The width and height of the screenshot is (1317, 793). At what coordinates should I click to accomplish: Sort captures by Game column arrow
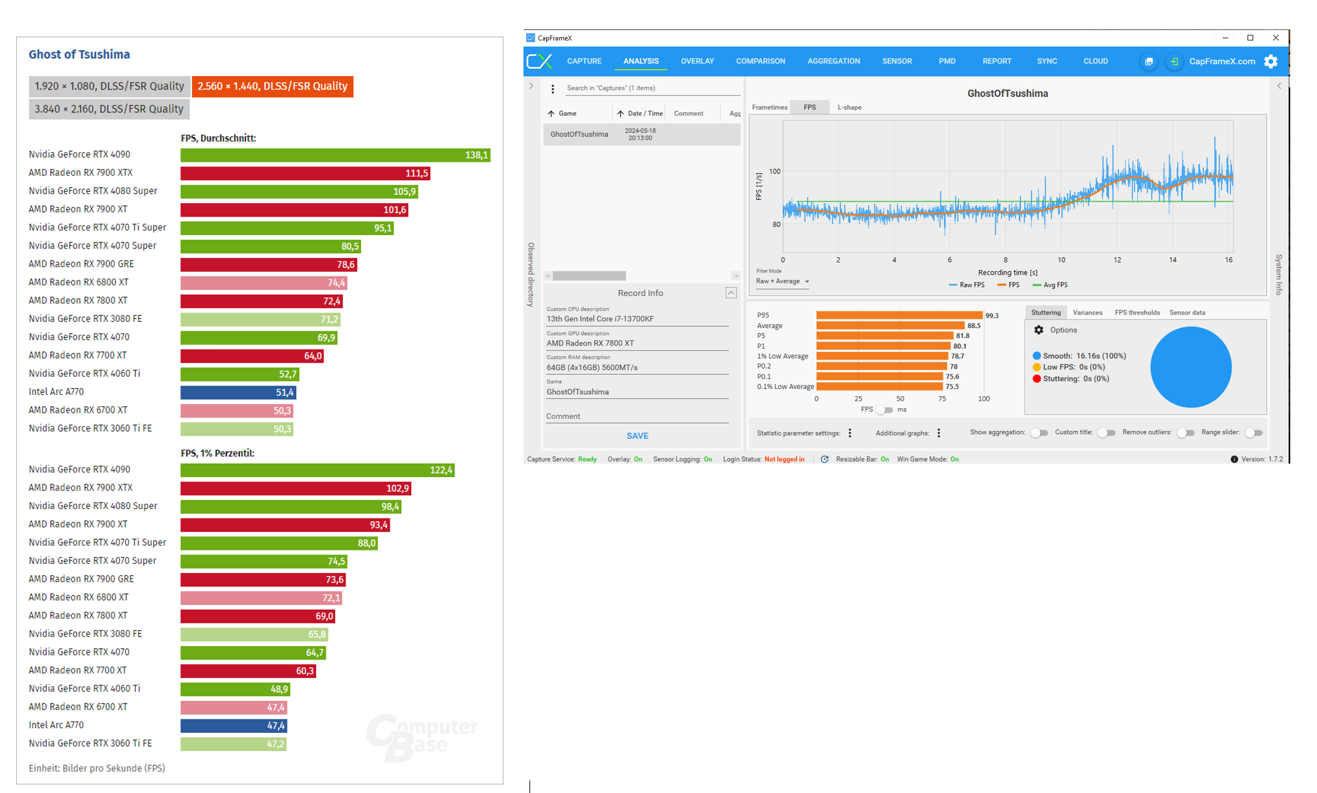click(x=552, y=114)
